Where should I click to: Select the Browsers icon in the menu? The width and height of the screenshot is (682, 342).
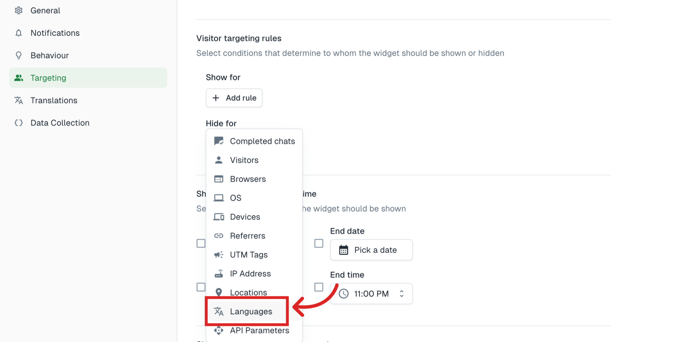click(218, 179)
